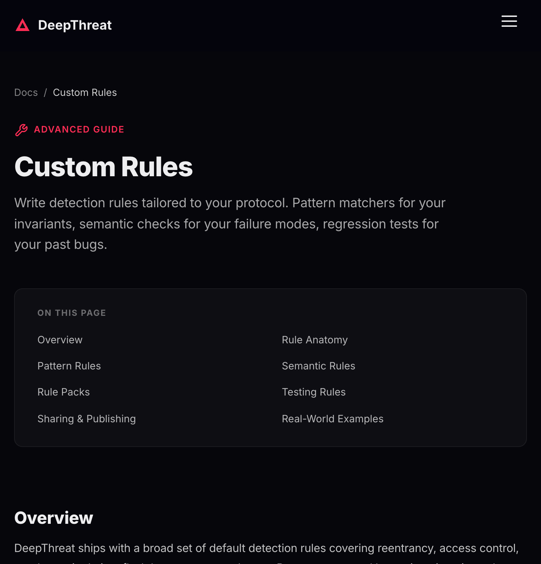The image size is (541, 564).
Task: Select the Sharing & Publishing link
Action: point(86,419)
